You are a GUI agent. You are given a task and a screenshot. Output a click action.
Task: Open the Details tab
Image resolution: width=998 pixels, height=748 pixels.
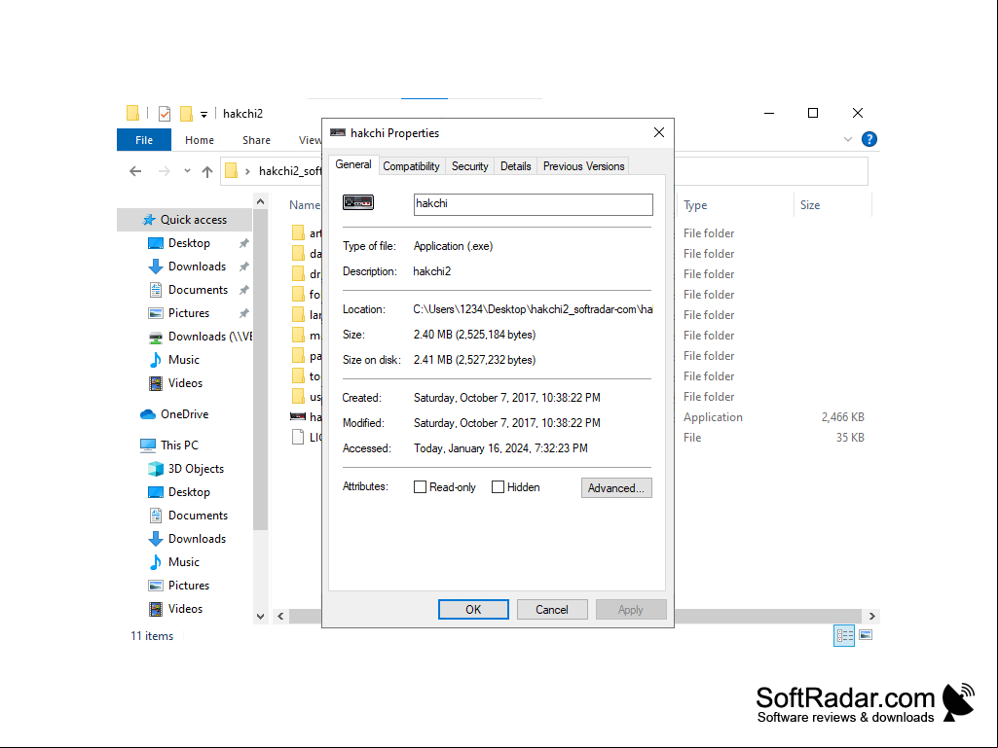tap(515, 166)
